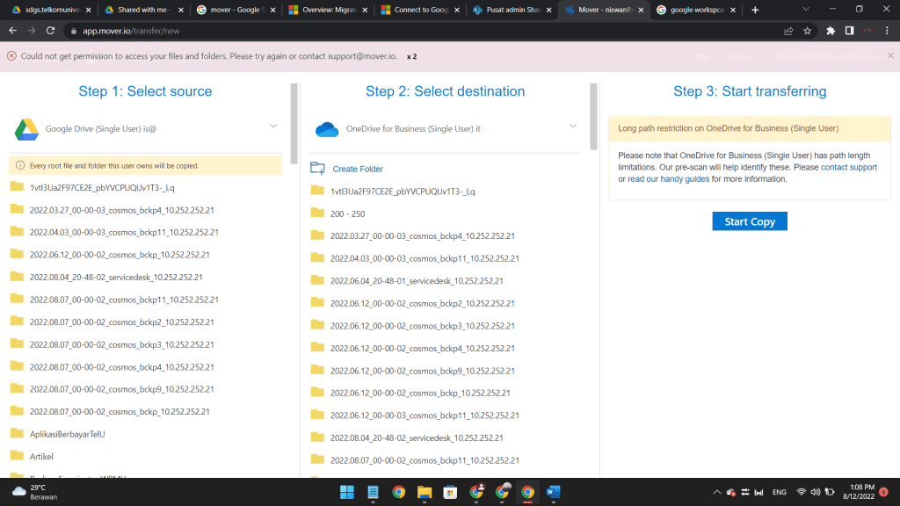Open the weather widget showing 29°C
This screenshot has width=900, height=506.
point(35,492)
